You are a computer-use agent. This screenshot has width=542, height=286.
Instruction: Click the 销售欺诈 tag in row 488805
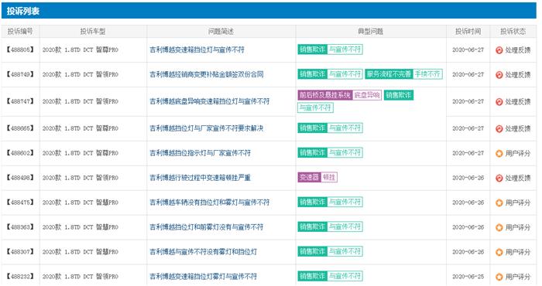tap(312, 49)
